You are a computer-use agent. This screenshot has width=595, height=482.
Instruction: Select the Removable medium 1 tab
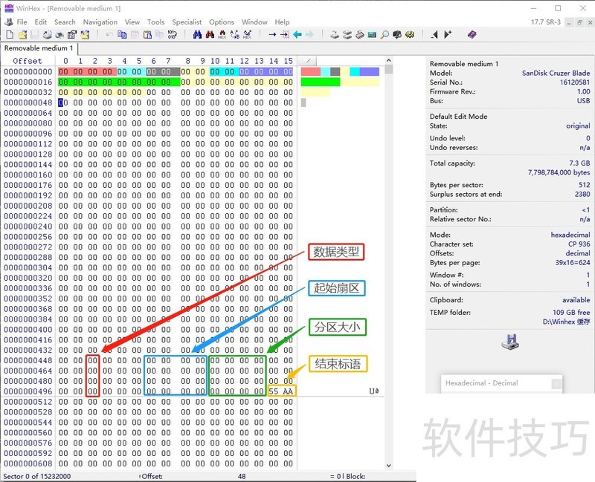(39, 48)
